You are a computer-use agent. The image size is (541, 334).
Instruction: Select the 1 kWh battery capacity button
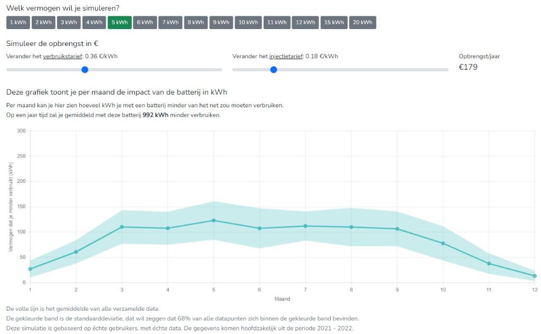(18, 22)
